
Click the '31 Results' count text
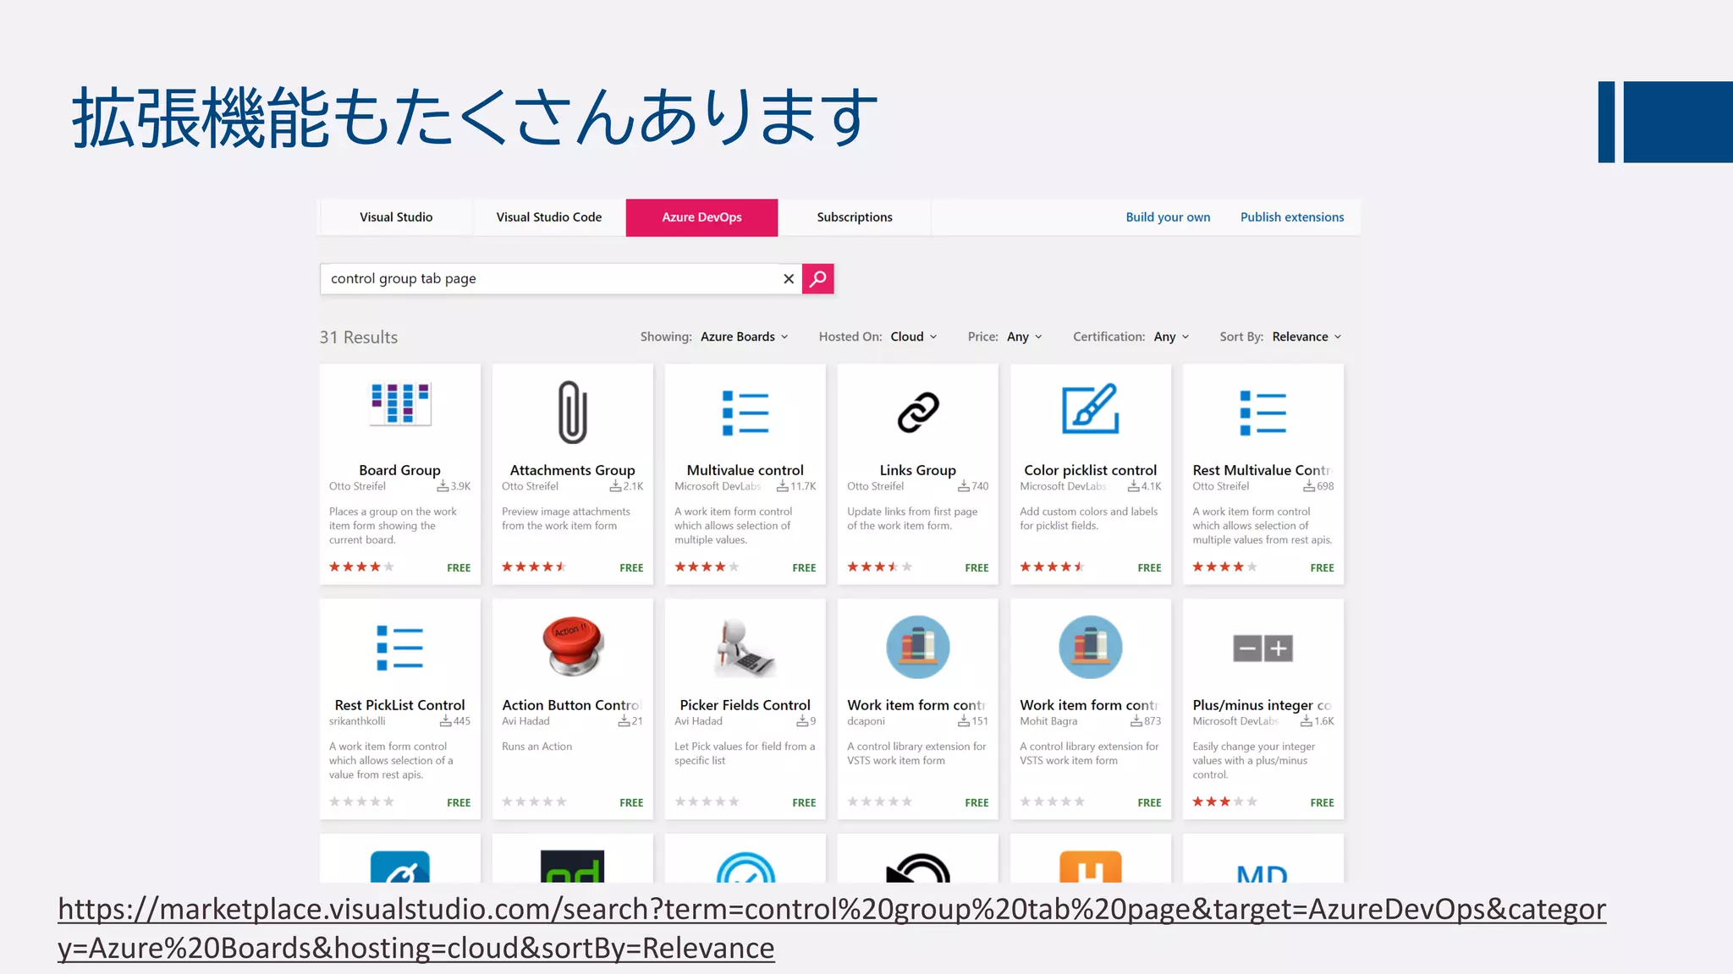click(359, 337)
